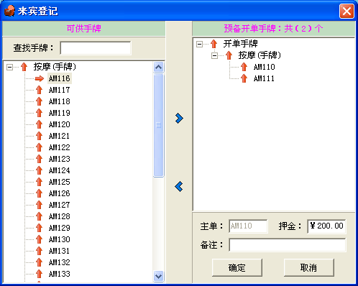Viewport: 358px width, 286px height.
Task: Click the up-arrow icon beside AM111
Action: pyautogui.click(x=244, y=78)
